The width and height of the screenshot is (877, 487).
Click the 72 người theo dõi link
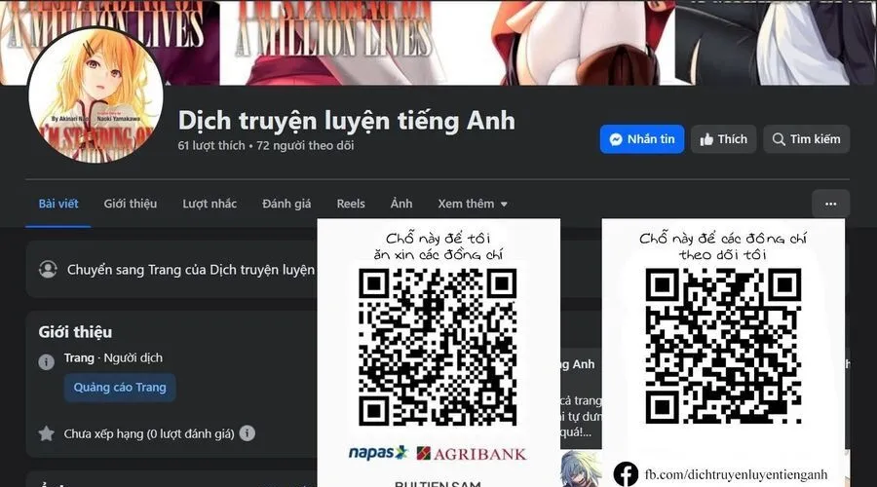(x=305, y=146)
